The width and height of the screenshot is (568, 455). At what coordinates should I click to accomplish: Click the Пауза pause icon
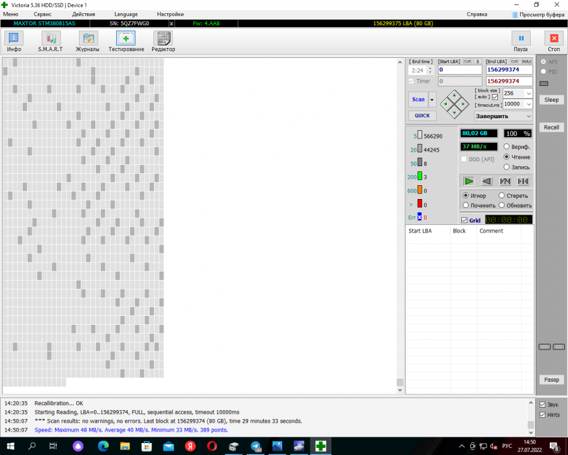pos(521,39)
